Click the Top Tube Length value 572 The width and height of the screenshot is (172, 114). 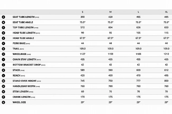point(83,27)
